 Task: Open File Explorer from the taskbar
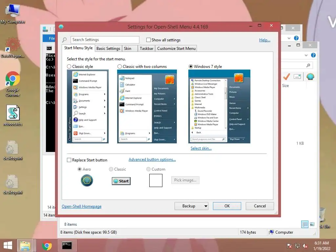click(x=25, y=245)
